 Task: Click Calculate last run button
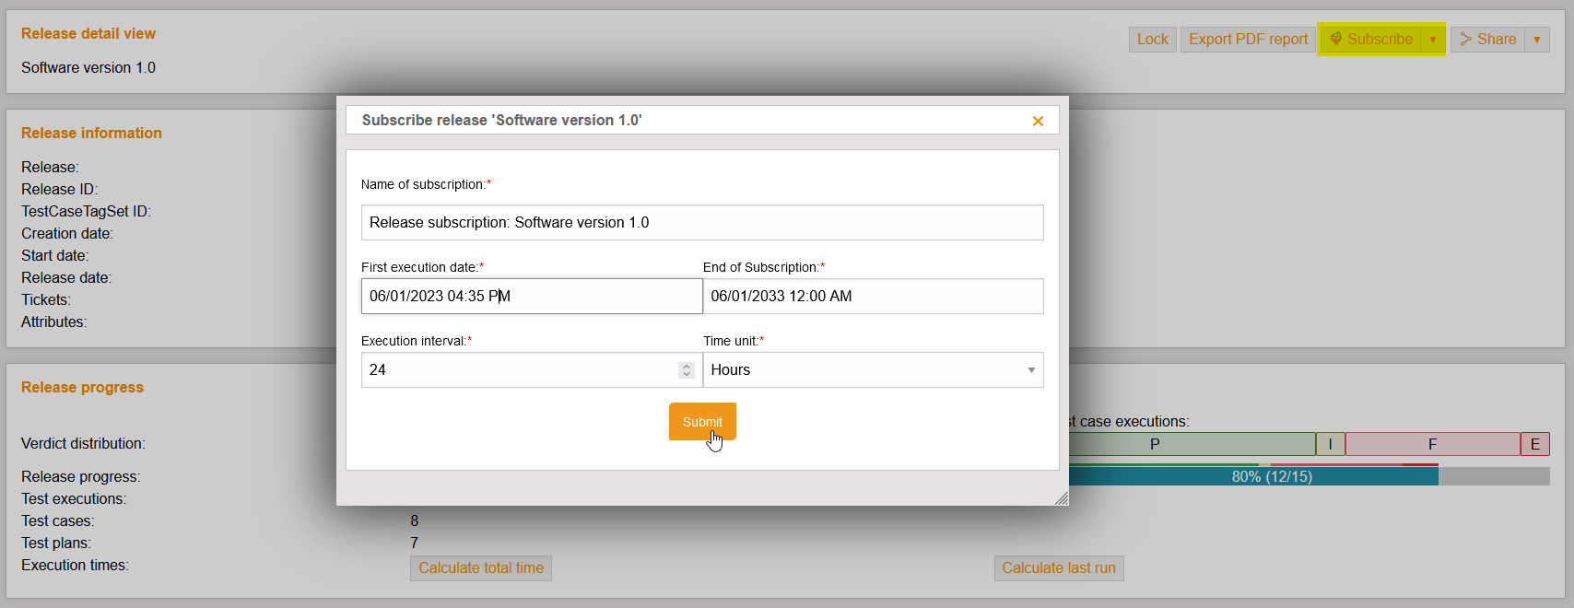pos(1058,567)
